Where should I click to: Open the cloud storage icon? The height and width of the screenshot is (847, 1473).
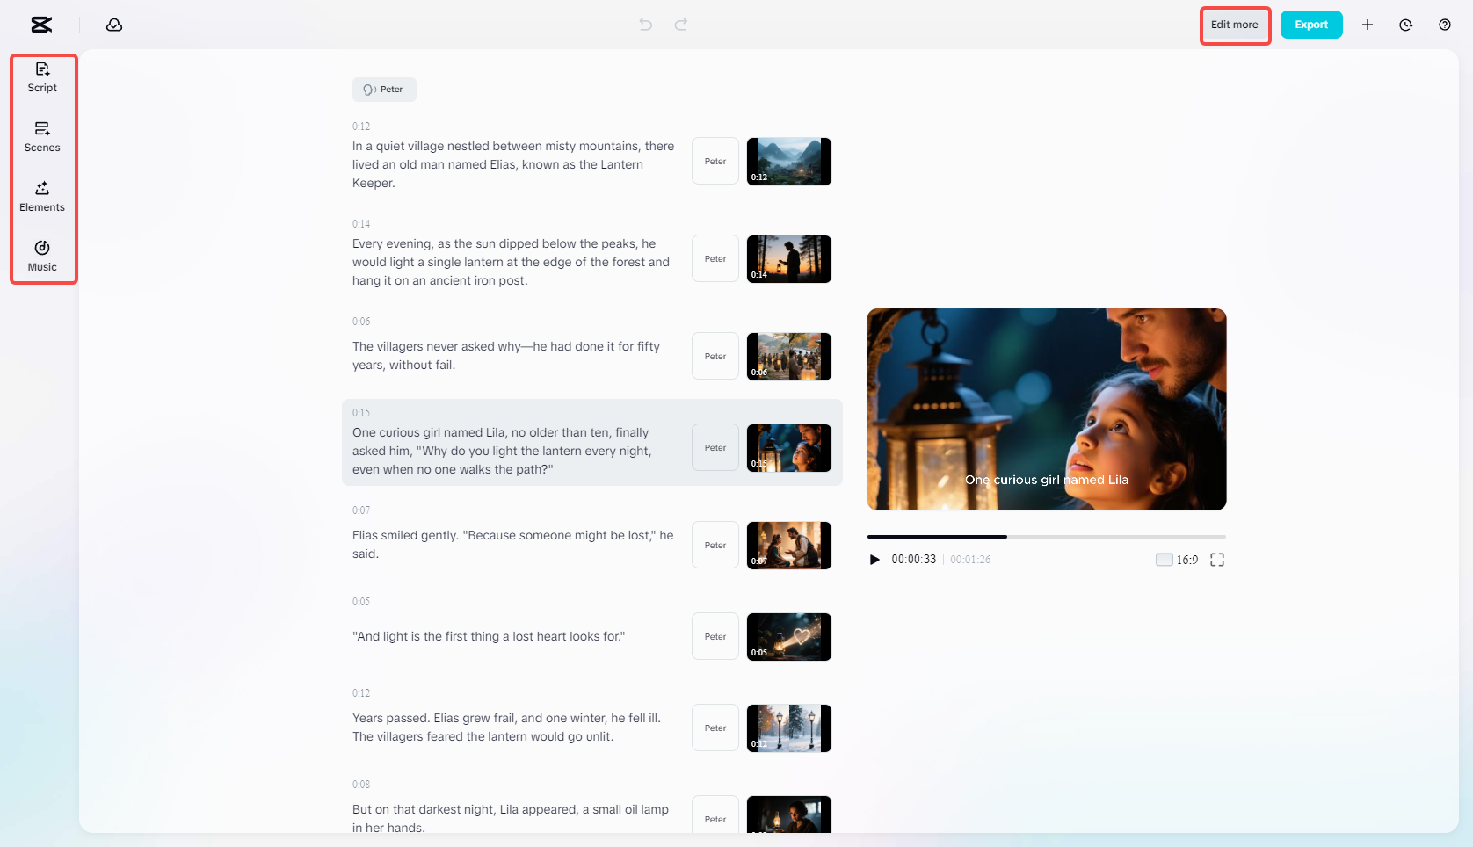pos(114,25)
